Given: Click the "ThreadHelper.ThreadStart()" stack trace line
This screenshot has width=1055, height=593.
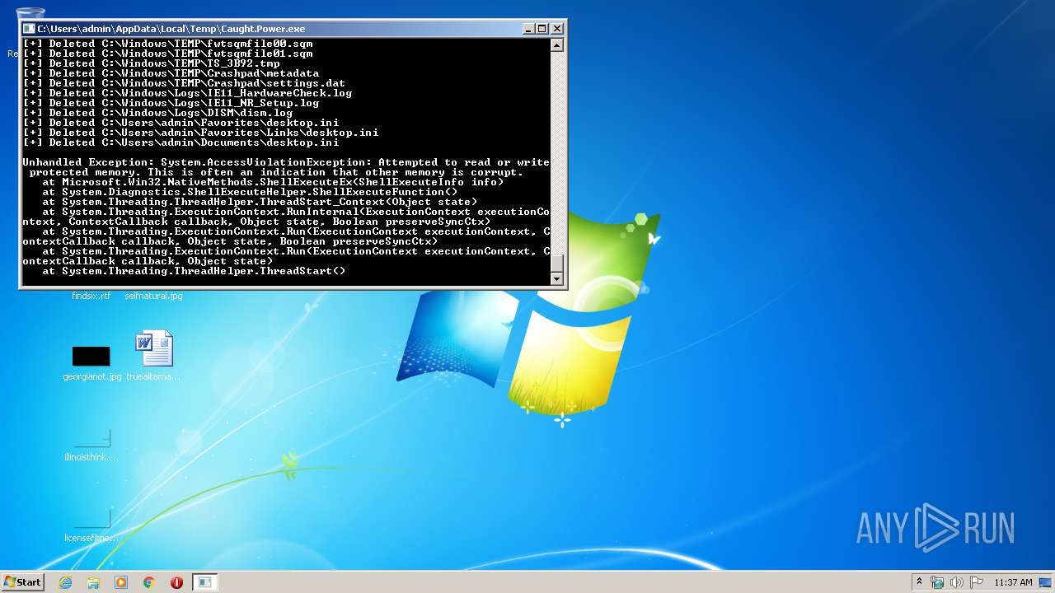Looking at the screenshot, I should click(194, 271).
